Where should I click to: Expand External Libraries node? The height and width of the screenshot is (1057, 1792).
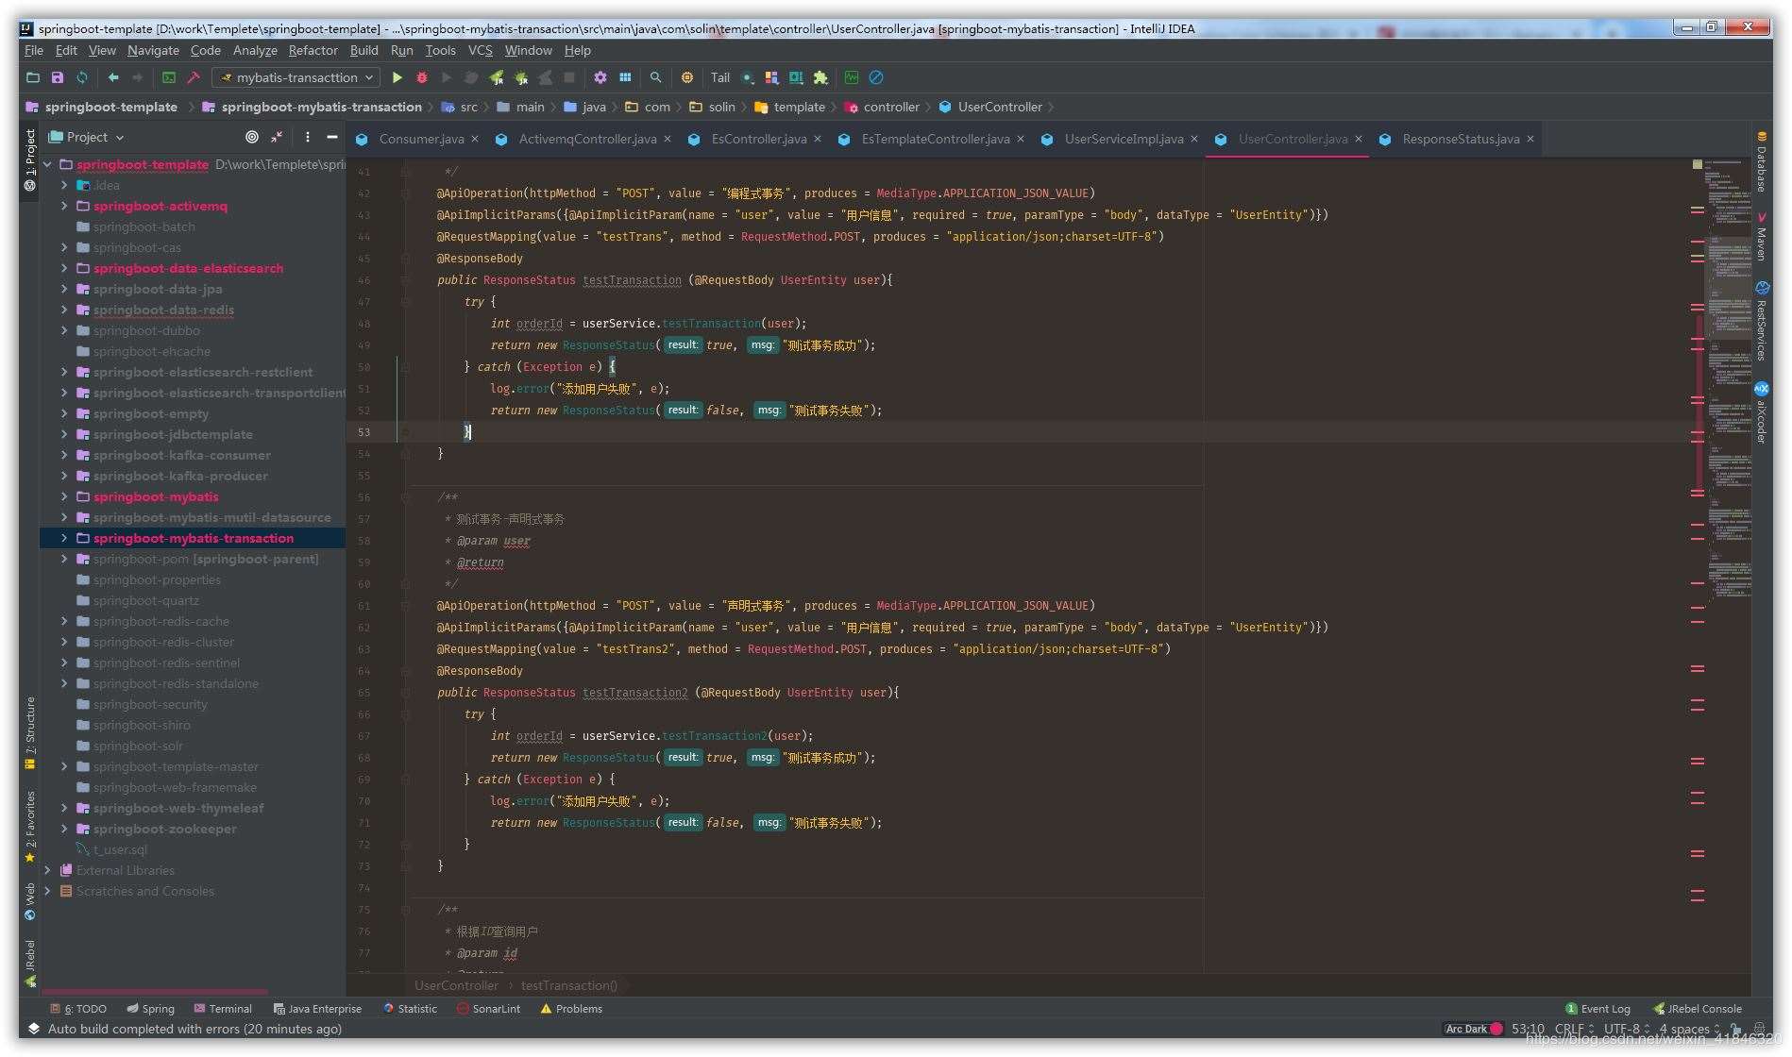(47, 870)
